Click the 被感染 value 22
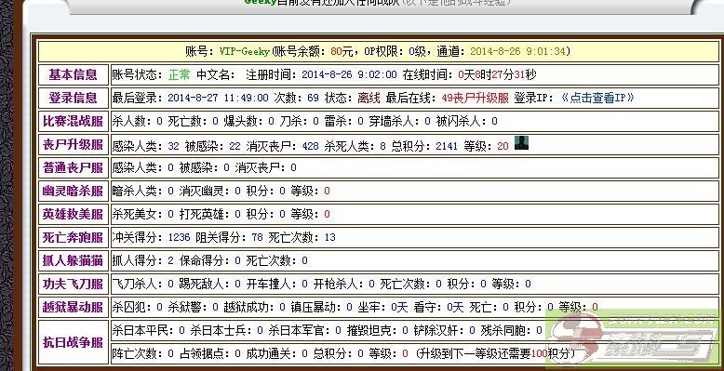This screenshot has height=371, width=724. pyautogui.click(x=235, y=146)
